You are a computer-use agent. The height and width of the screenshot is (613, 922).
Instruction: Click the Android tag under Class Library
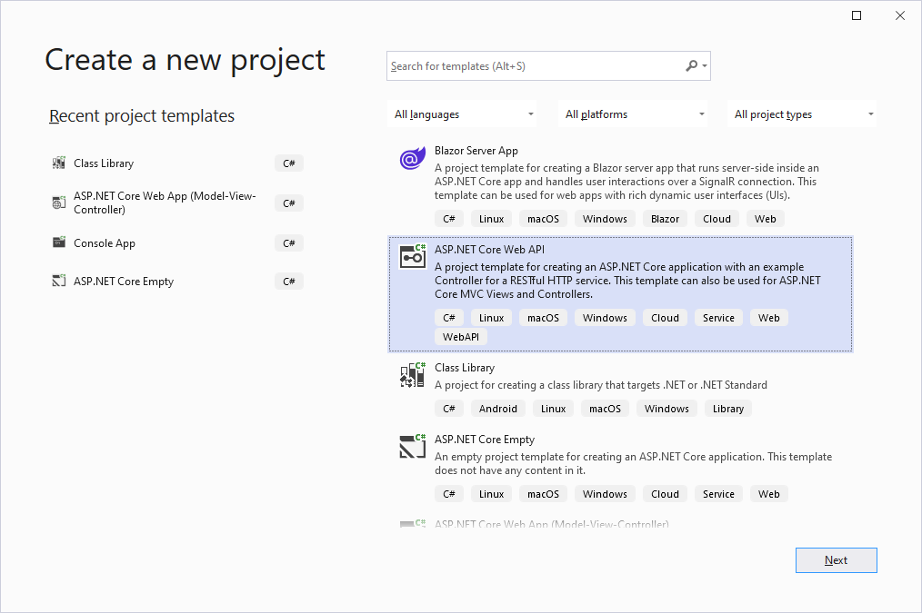point(497,409)
